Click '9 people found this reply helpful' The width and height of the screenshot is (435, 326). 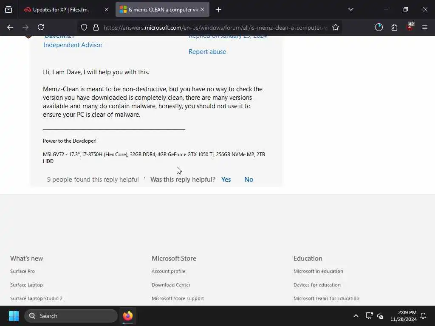[93, 180]
